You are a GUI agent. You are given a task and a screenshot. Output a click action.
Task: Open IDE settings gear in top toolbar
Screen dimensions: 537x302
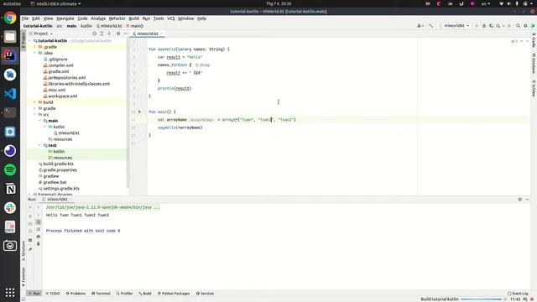(525, 26)
